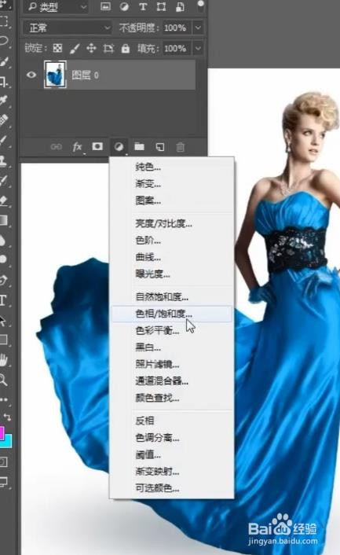Viewport: 340px width, 555px height.
Task: Choose 纯色... from the menu
Action: point(171,167)
